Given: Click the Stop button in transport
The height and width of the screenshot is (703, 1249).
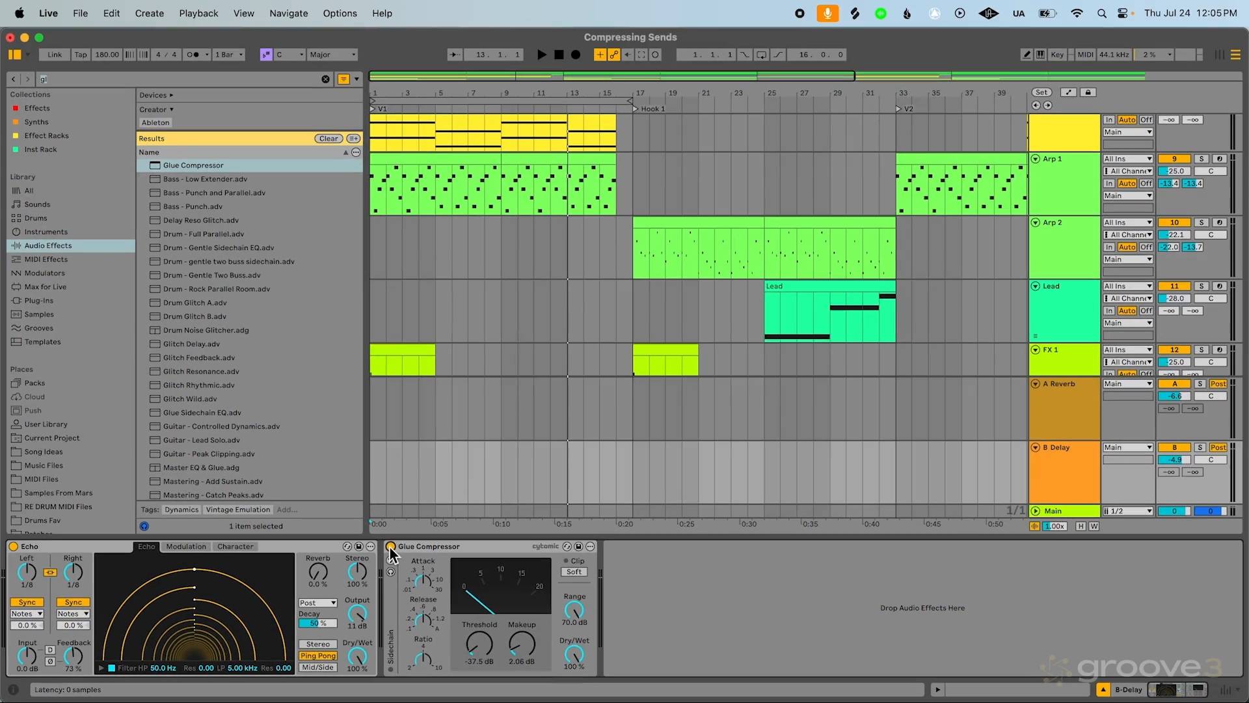Looking at the screenshot, I should click(x=559, y=55).
